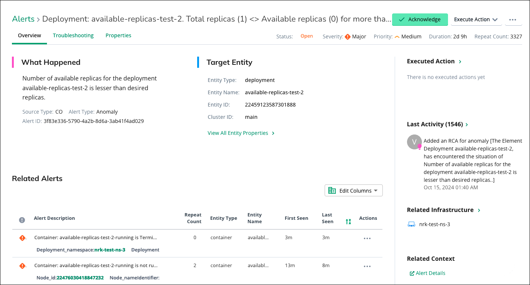The width and height of the screenshot is (530, 285).
Task: Select the Overview tab
Action: pyautogui.click(x=29, y=36)
